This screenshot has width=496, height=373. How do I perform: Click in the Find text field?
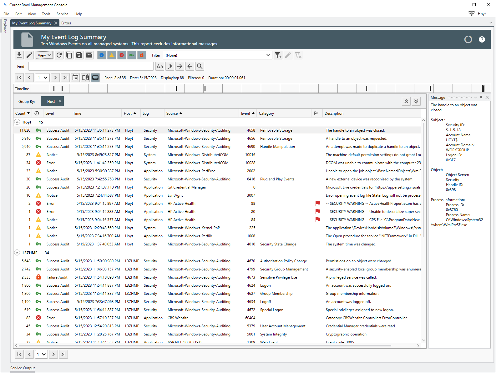[x=91, y=66]
